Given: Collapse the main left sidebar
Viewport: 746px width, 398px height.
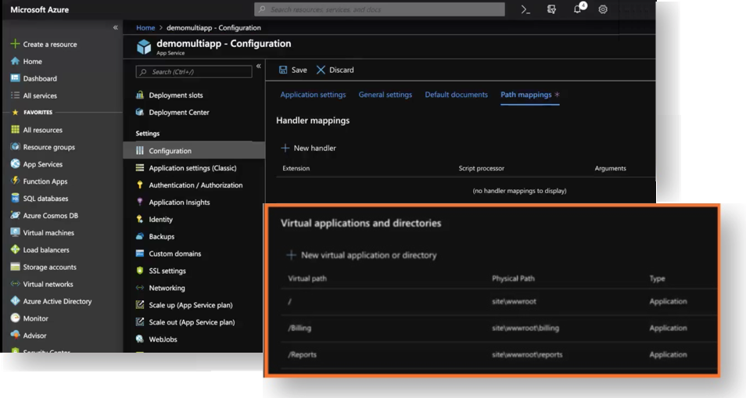Looking at the screenshot, I should tap(115, 27).
